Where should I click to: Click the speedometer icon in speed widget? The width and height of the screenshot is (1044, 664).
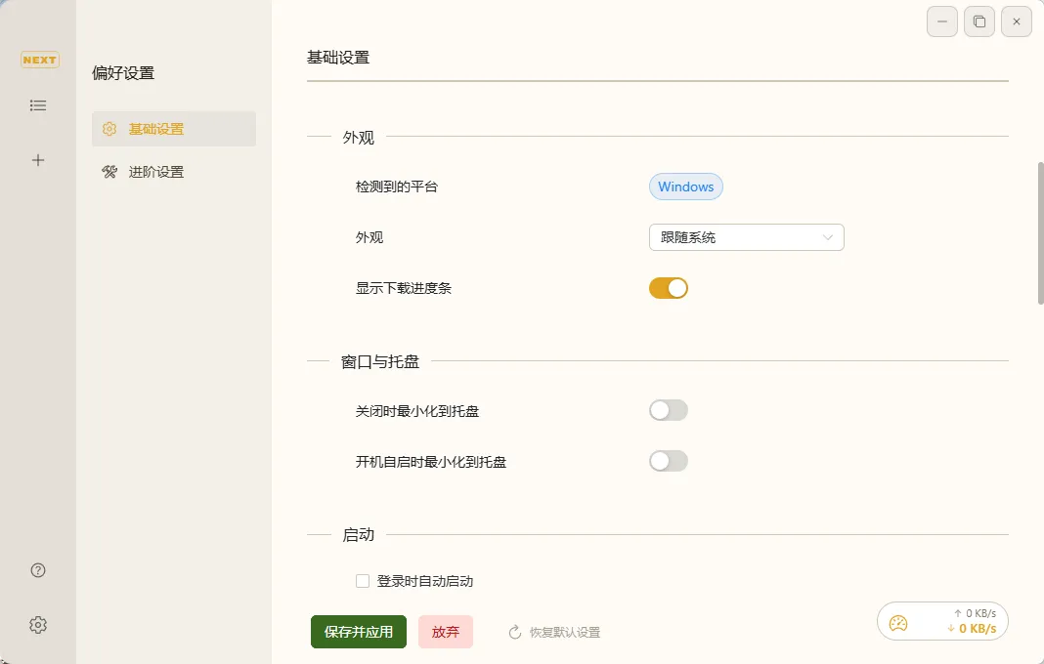[898, 623]
